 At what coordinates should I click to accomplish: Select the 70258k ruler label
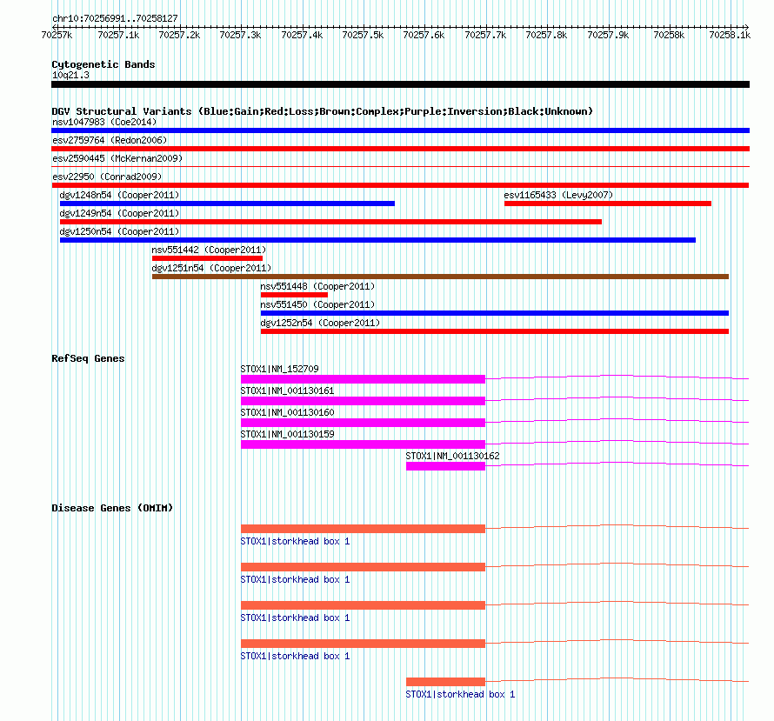pos(669,35)
